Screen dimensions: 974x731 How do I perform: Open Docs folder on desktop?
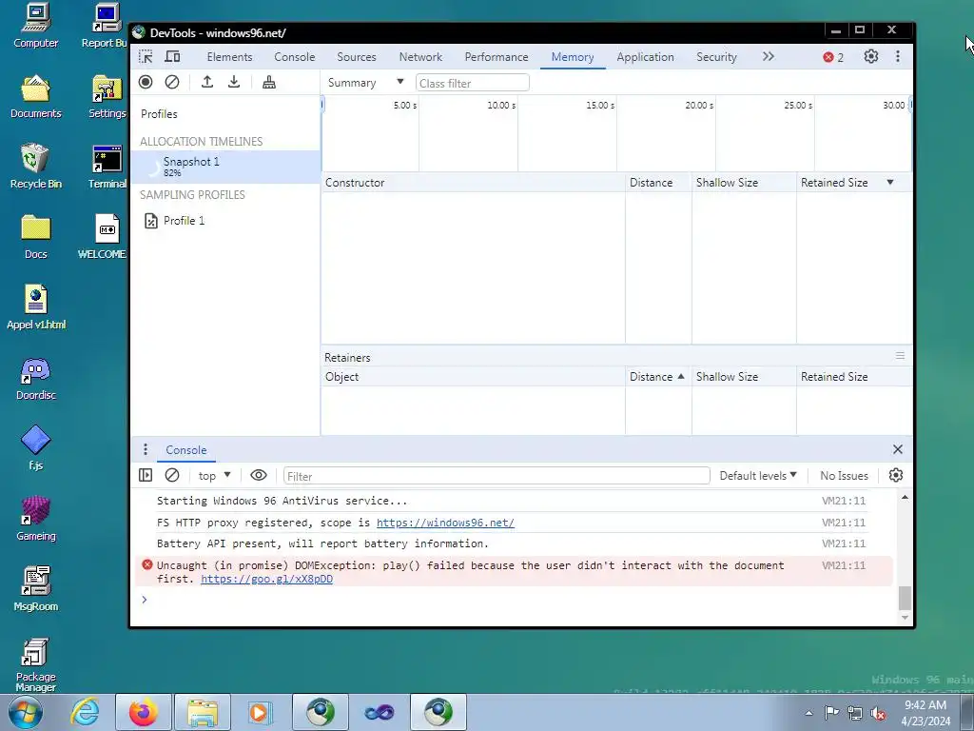pyautogui.click(x=36, y=236)
